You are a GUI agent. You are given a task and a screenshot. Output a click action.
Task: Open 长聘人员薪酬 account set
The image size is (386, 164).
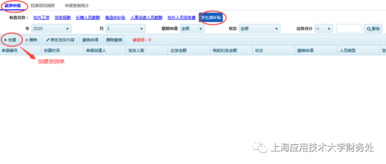click(88, 17)
